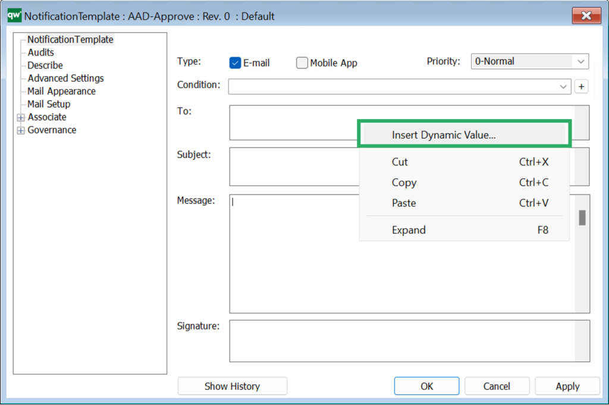Uncheck the E-mail notification type

click(x=236, y=62)
